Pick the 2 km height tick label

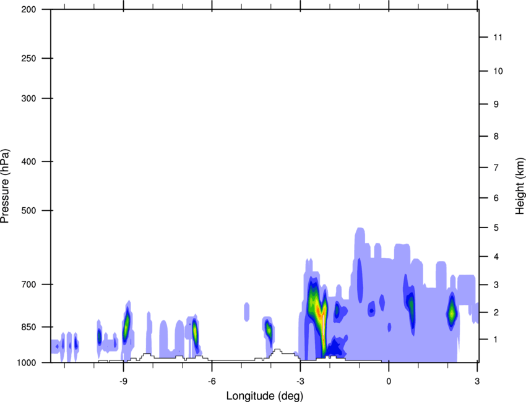[496, 312]
